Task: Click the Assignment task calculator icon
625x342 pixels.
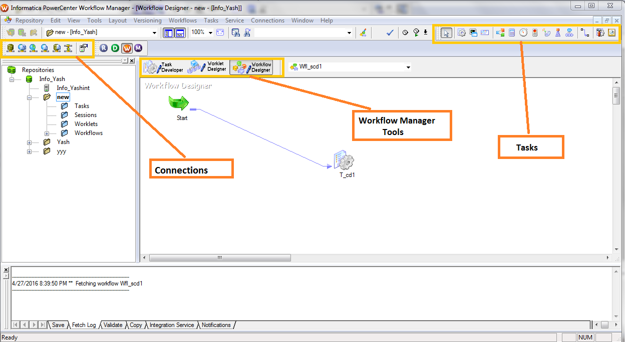Action: click(512, 33)
